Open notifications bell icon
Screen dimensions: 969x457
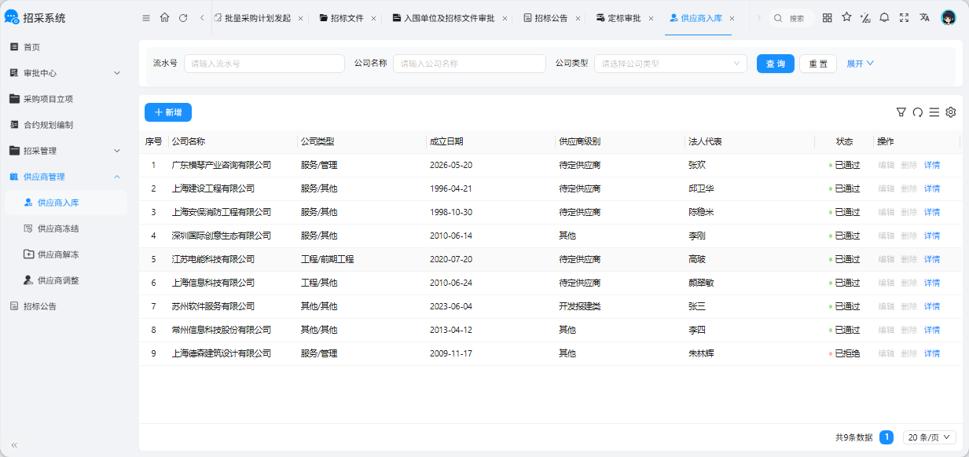click(x=884, y=17)
